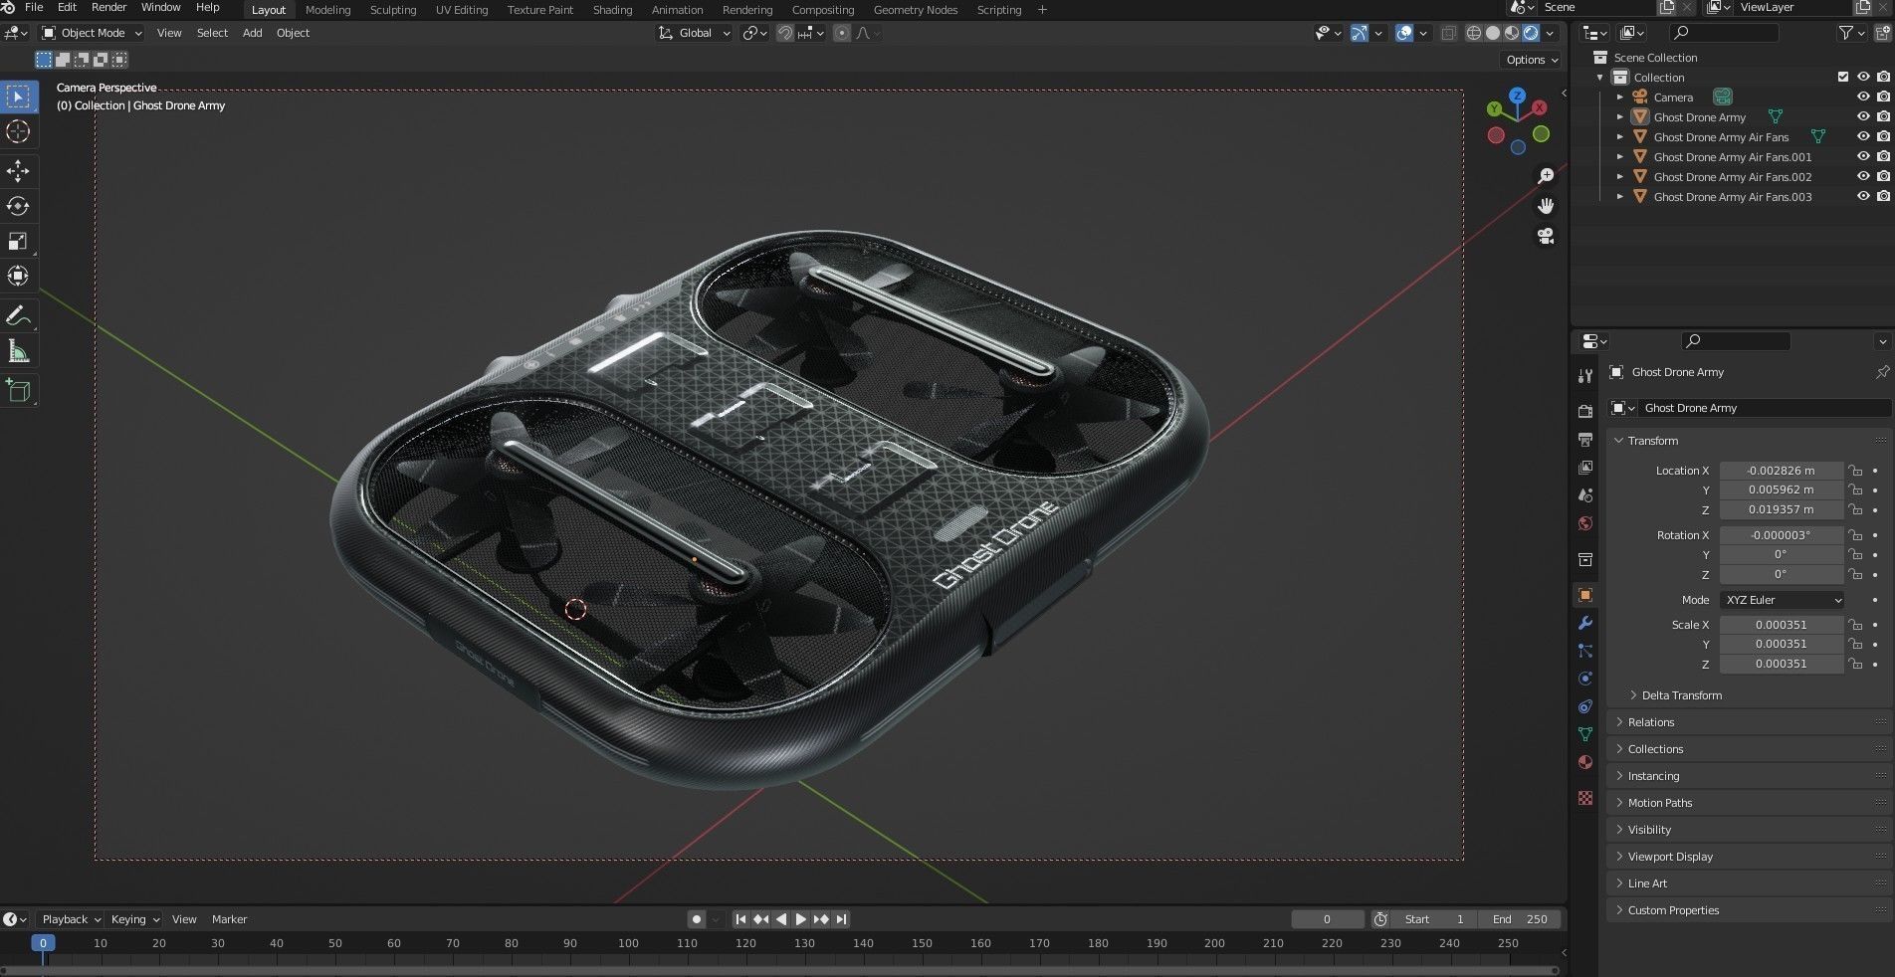Open the Rendering menu in the top bar
This screenshot has height=977, width=1895.
pos(746,10)
